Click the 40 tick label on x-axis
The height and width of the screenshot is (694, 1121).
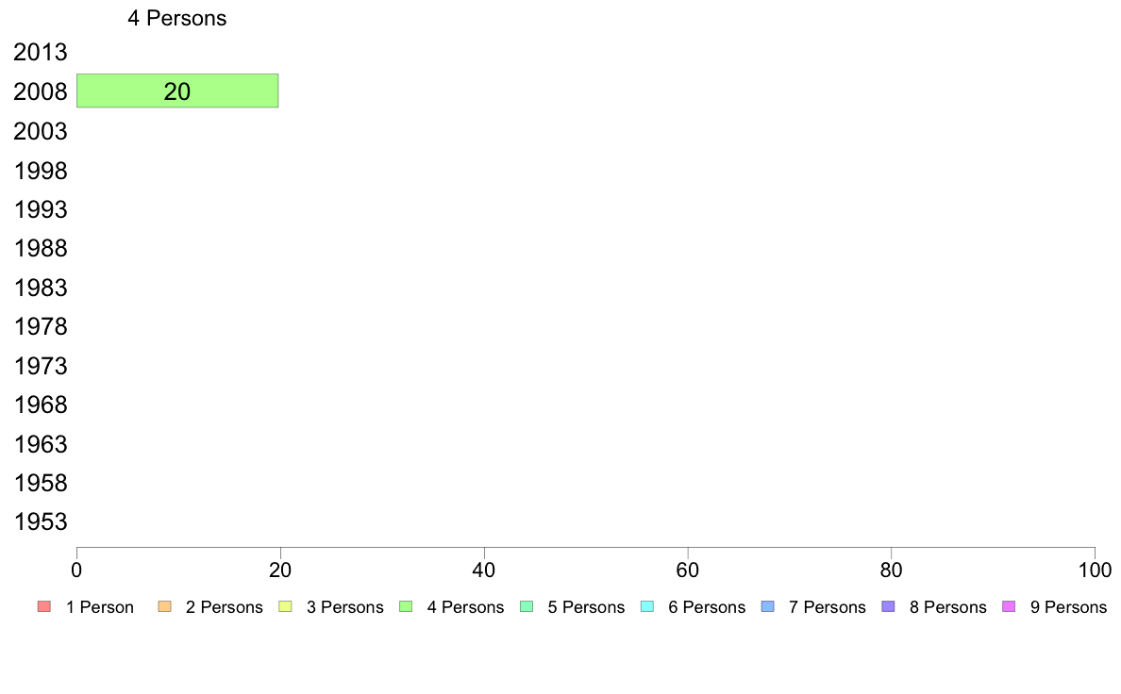click(x=484, y=570)
